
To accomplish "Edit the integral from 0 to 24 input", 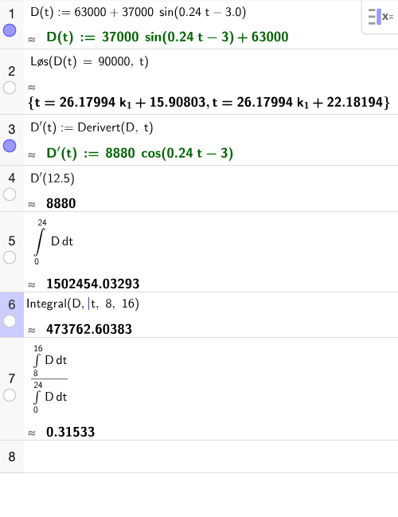I will coord(53,241).
